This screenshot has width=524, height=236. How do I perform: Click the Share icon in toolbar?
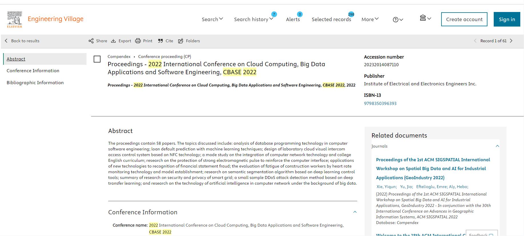coord(91,41)
